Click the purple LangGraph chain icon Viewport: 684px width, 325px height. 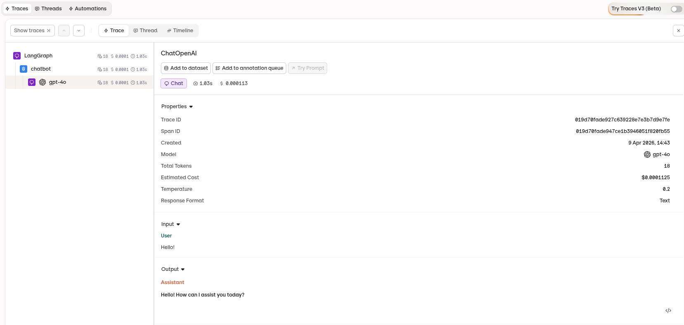click(x=17, y=56)
